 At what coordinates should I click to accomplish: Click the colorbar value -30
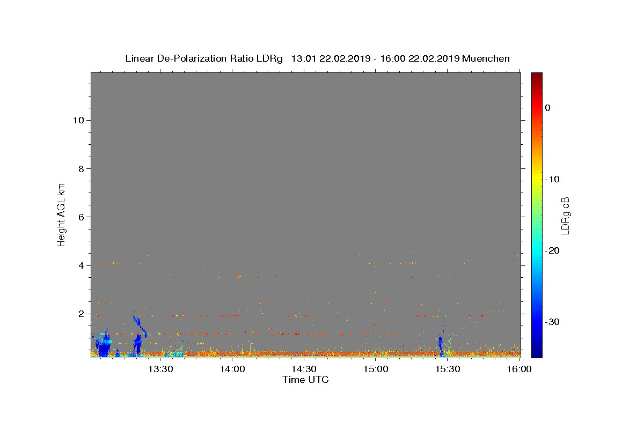point(553,322)
